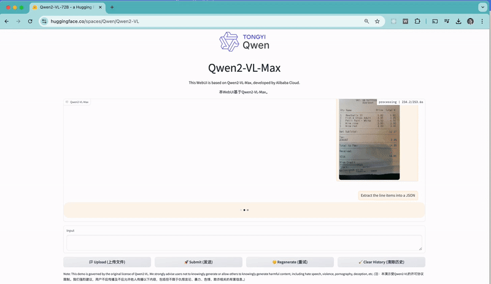Click the Qwen2-VL-Max page heading
491x284 pixels.
click(x=244, y=68)
